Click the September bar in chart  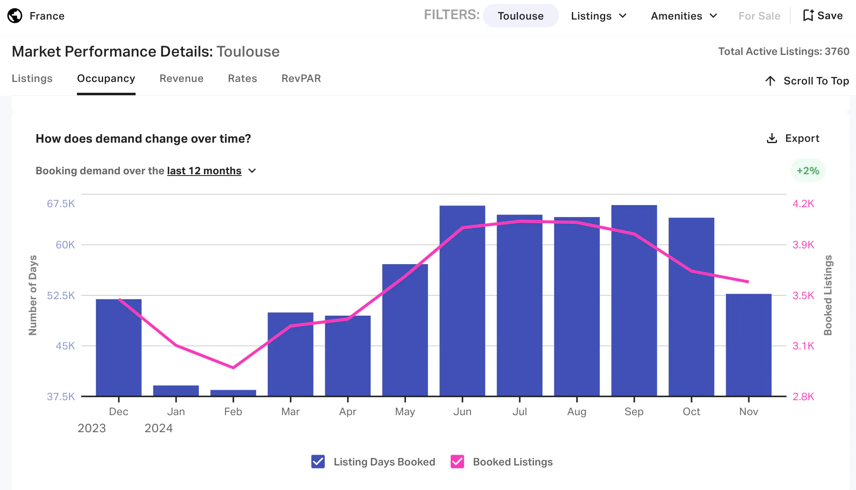pyautogui.click(x=634, y=300)
